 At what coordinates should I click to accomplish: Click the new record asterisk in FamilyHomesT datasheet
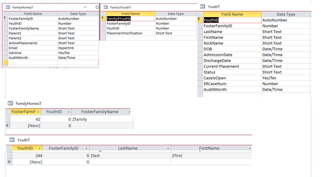click(x=7, y=126)
